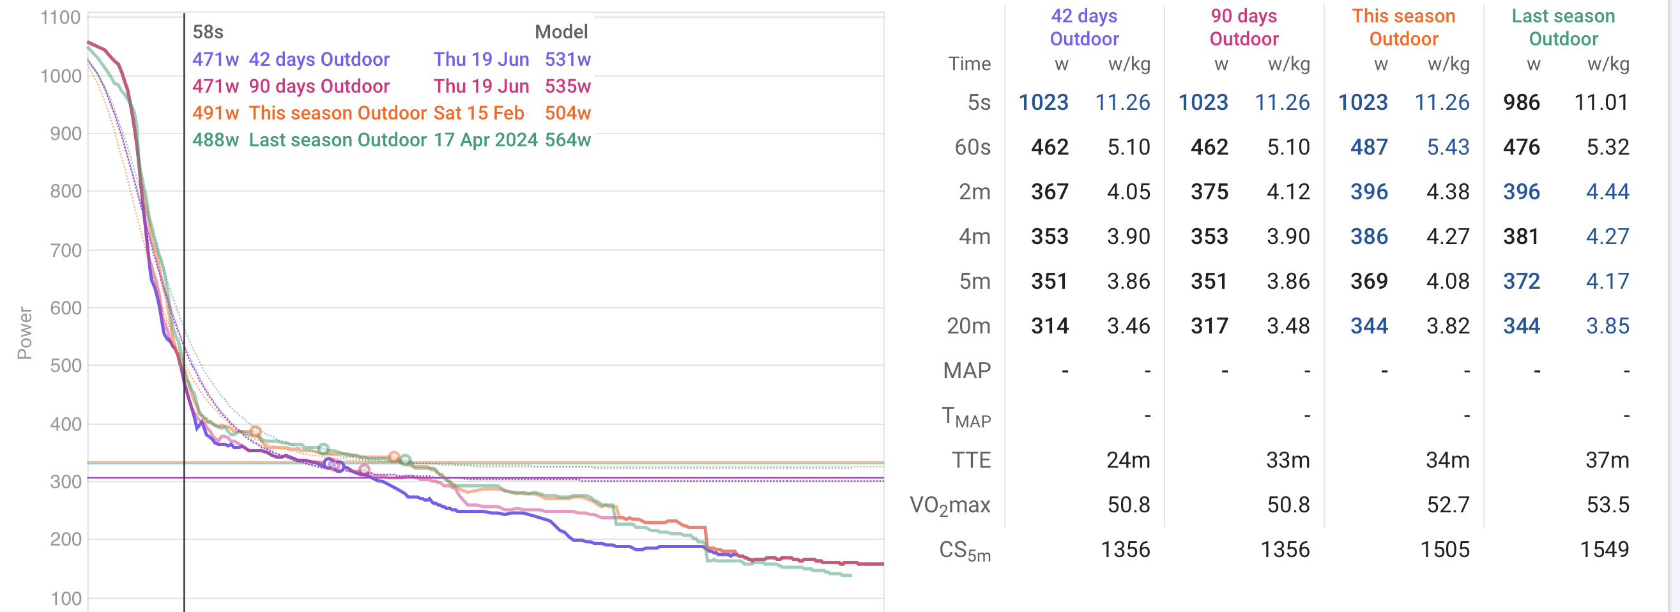This screenshot has height=612, width=1680.
Task: Click the "This season Outdoor" column header
Action: (1403, 27)
